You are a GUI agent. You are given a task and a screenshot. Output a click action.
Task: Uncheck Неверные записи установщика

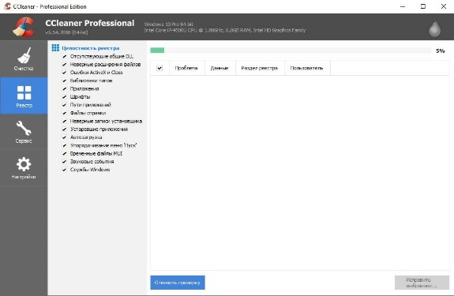tap(64, 122)
